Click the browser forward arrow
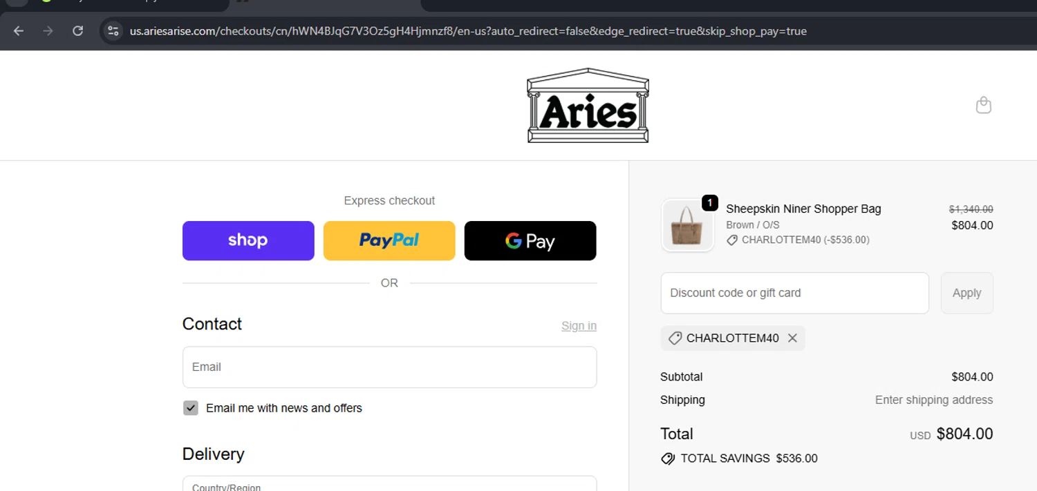Viewport: 1037px width, 491px height. click(48, 31)
